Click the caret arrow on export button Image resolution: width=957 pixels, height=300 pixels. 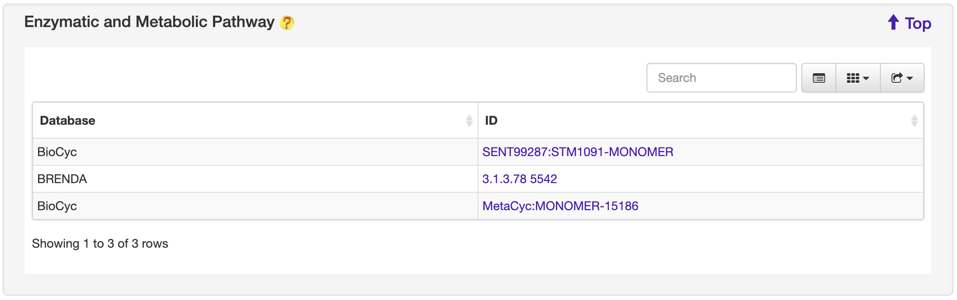tap(910, 78)
